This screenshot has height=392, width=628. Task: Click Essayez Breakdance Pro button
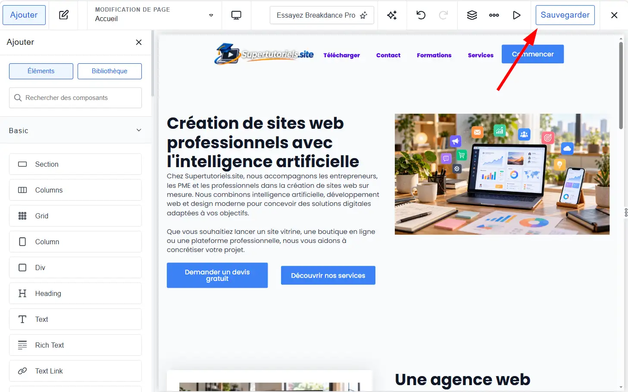322,15
